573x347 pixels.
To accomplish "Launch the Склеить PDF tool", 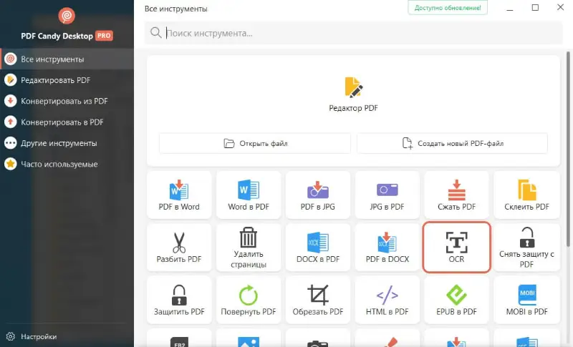I will [526, 195].
